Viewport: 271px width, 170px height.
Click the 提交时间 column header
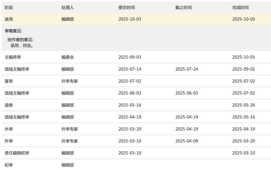click(127, 7)
